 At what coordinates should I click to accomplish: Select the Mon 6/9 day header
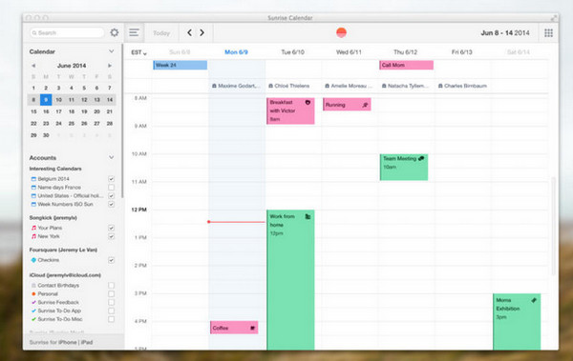pyautogui.click(x=236, y=52)
